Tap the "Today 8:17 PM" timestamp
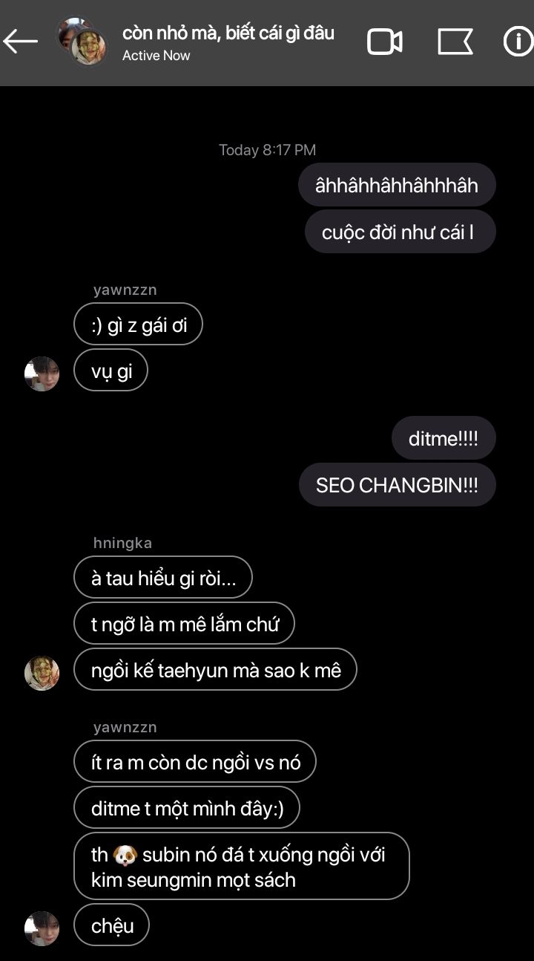The height and width of the screenshot is (961, 534). [267, 150]
